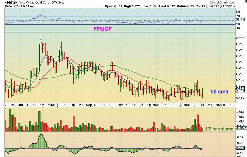This screenshot has height=157, width=247.
Task: Select the 16-Dec-2019 9:59am timestamp
Action: [19, 6]
